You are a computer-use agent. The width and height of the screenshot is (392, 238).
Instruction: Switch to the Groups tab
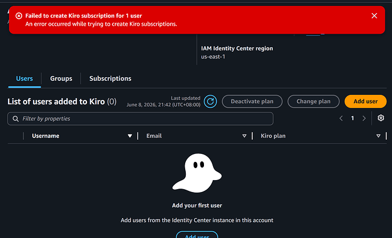(61, 78)
